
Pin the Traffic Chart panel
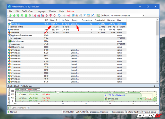click(x=154, y=86)
